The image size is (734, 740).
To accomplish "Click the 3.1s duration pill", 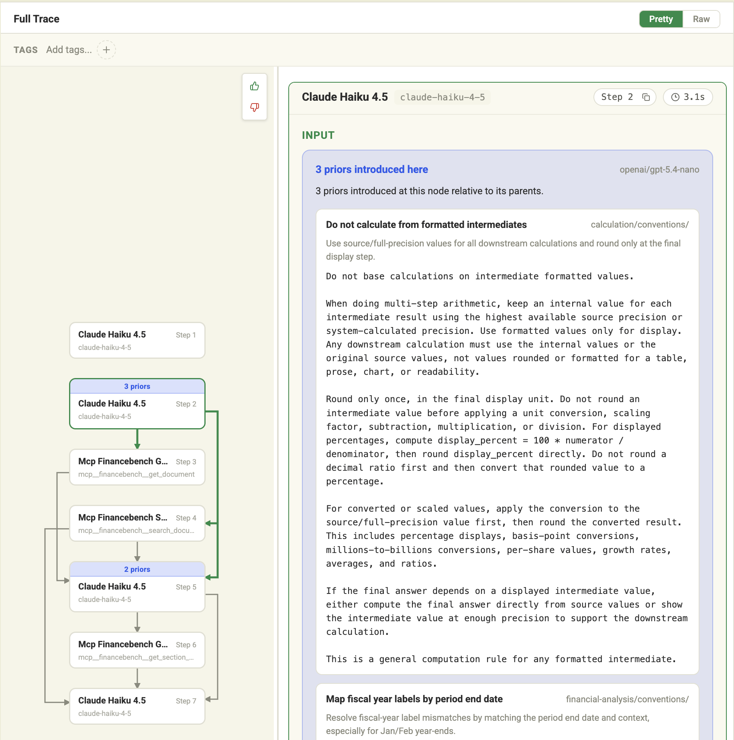I will click(688, 97).
